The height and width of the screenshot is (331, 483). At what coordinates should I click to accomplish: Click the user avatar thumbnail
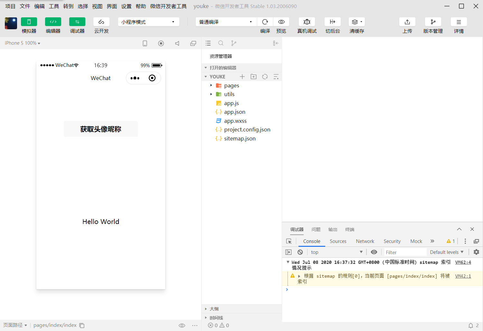pos(11,23)
